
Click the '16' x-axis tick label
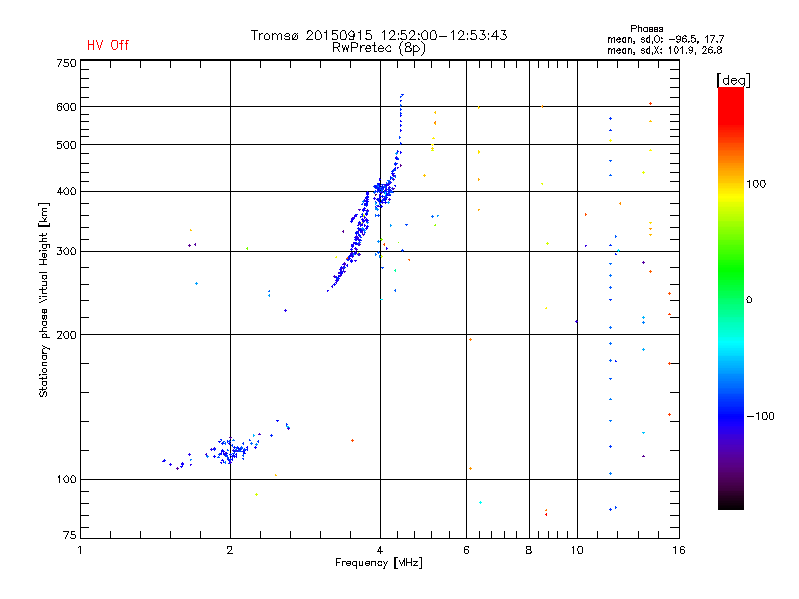click(x=679, y=550)
